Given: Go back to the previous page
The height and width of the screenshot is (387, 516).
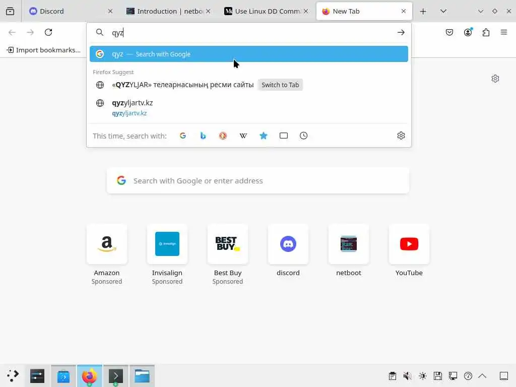Looking at the screenshot, I should click(12, 32).
